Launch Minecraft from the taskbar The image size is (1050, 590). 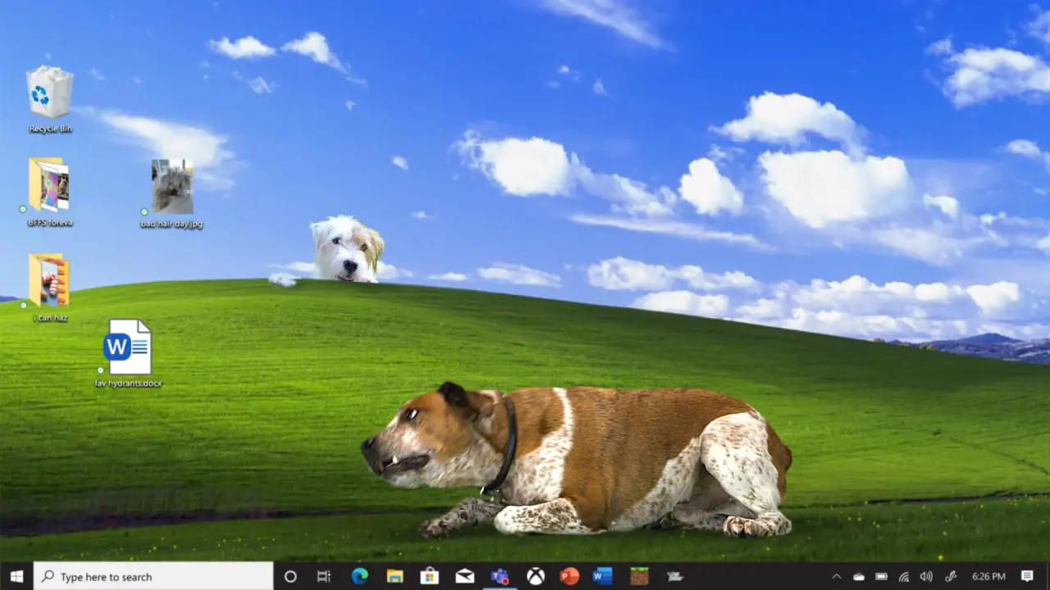[639, 576]
